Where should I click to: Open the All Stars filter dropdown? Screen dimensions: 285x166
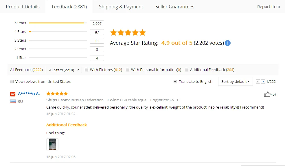pyautogui.click(x=64, y=70)
